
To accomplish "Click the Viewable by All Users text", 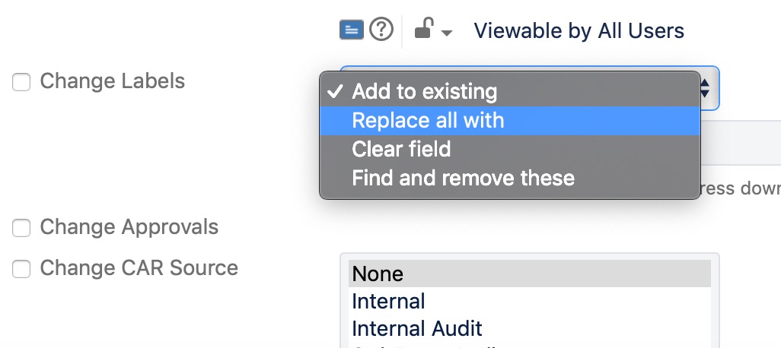I will click(x=579, y=31).
